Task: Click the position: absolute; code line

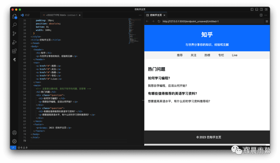Action: (48, 24)
